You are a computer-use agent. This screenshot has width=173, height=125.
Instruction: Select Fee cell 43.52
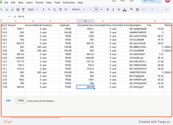pyautogui.click(x=155, y=29)
